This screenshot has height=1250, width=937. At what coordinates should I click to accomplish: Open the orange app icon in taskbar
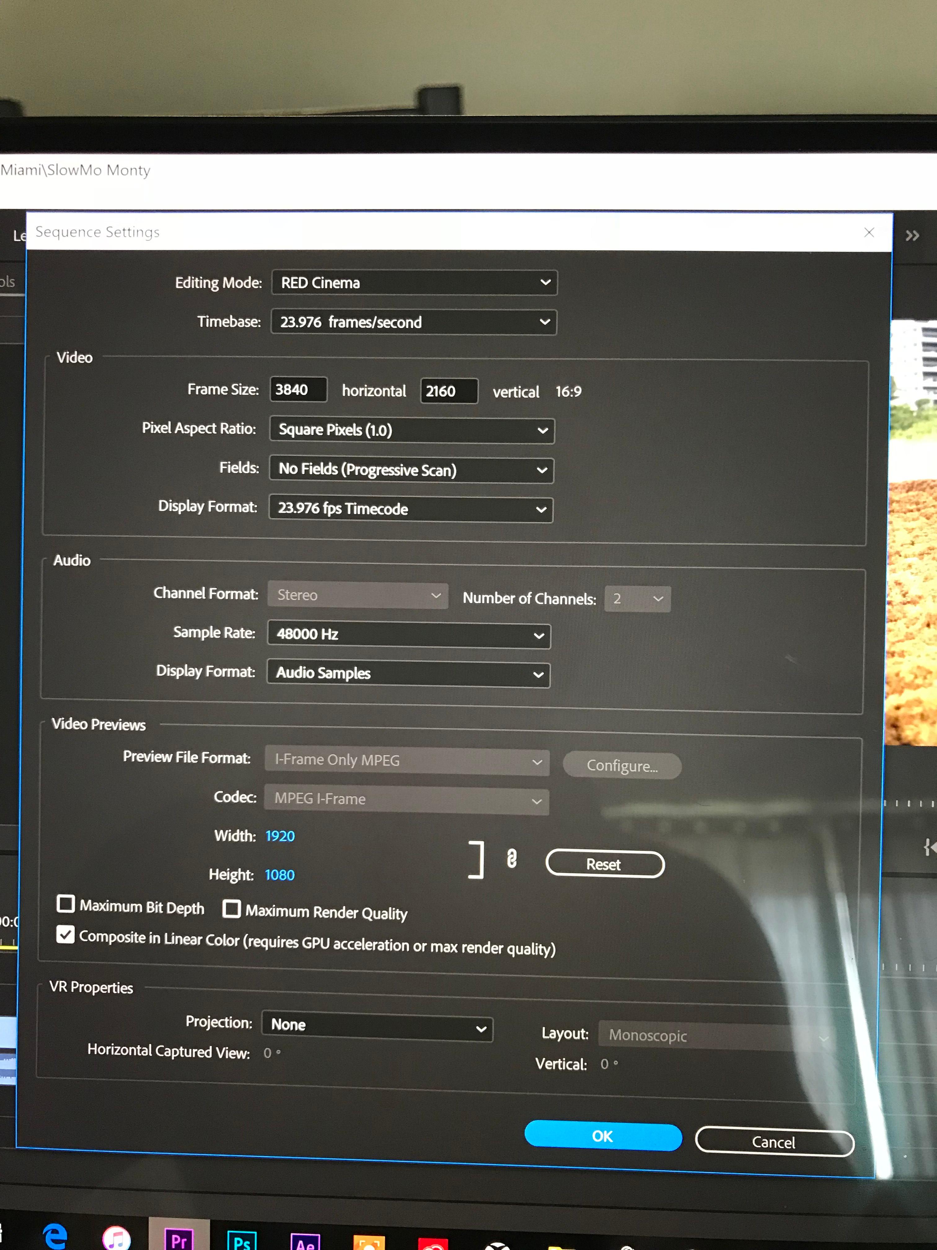[x=369, y=1243]
